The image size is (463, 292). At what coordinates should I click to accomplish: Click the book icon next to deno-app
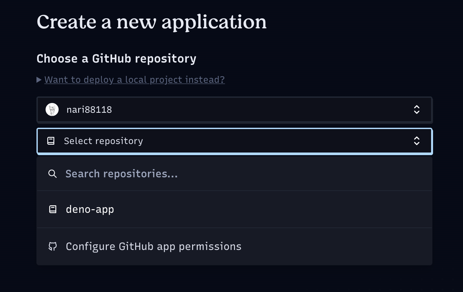(x=53, y=209)
